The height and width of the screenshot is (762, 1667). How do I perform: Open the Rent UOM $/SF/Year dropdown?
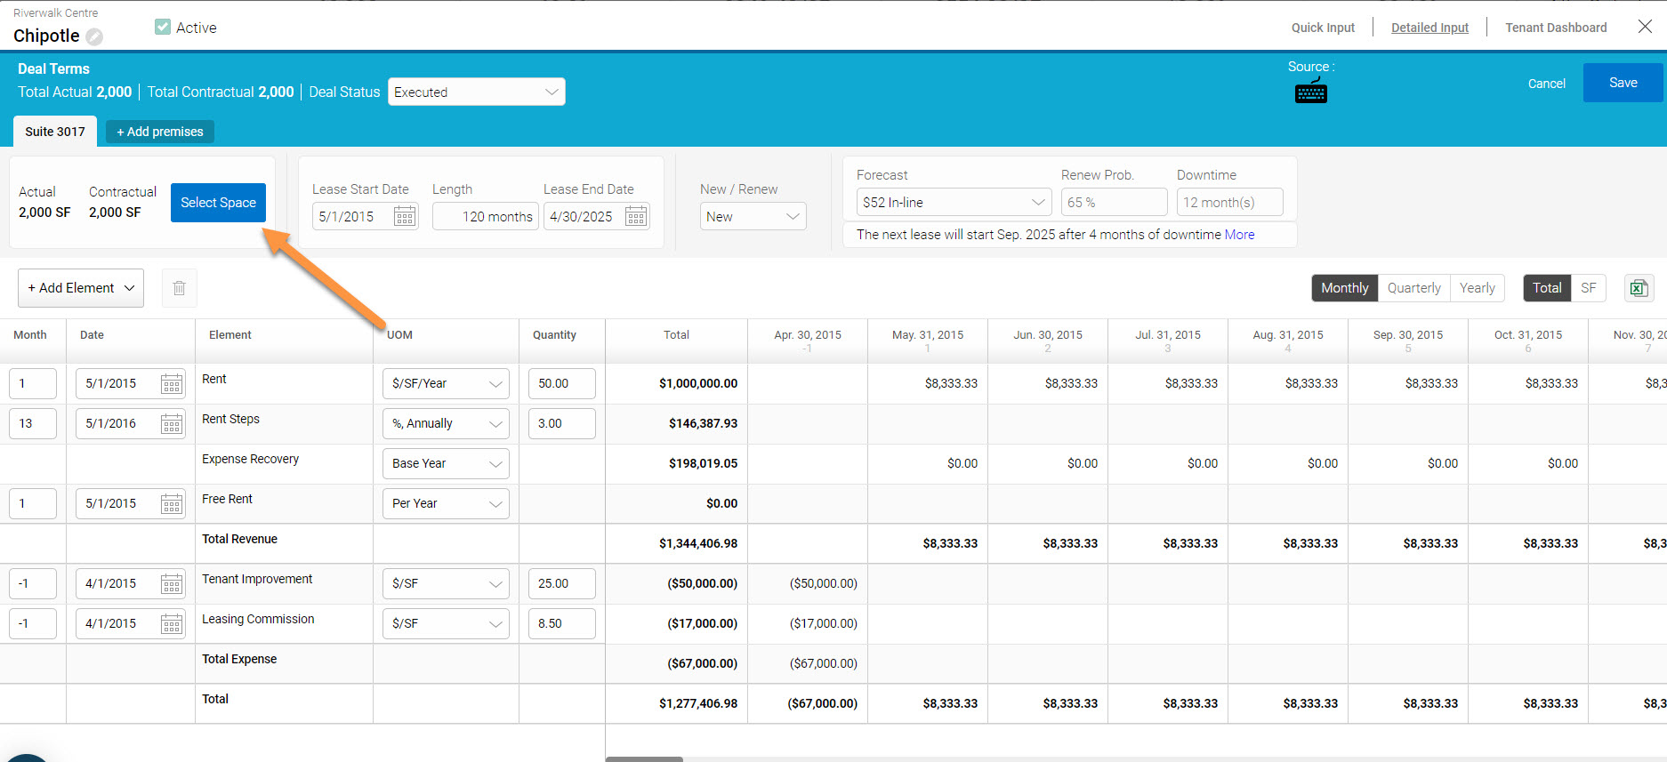pyautogui.click(x=446, y=383)
